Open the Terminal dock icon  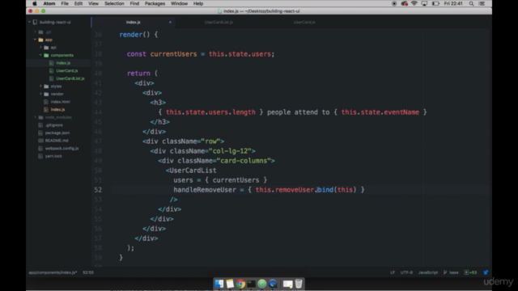251,284
